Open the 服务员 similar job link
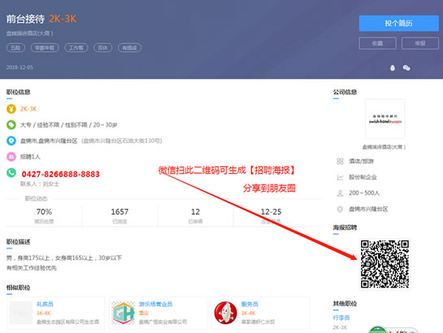The image size is (443, 333). pos(250,304)
